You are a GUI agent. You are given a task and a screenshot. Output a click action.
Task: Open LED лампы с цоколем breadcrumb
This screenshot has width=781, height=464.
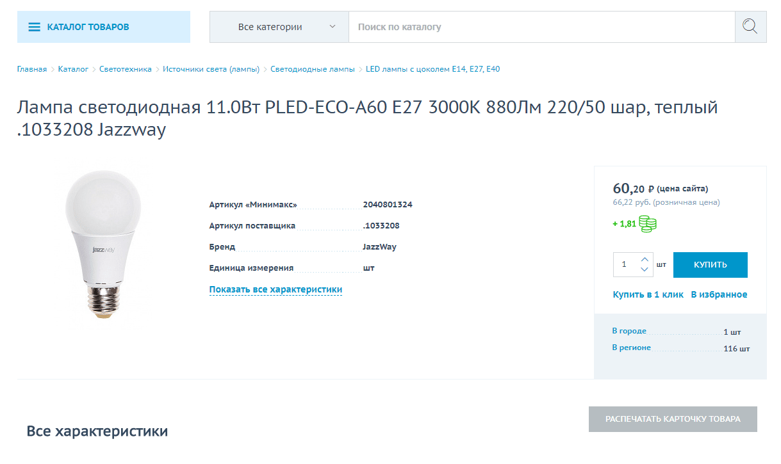[432, 69]
